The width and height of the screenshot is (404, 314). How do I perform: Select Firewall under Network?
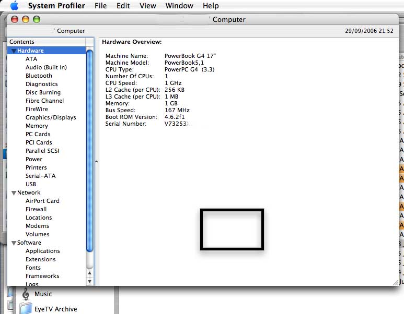[x=36, y=209]
